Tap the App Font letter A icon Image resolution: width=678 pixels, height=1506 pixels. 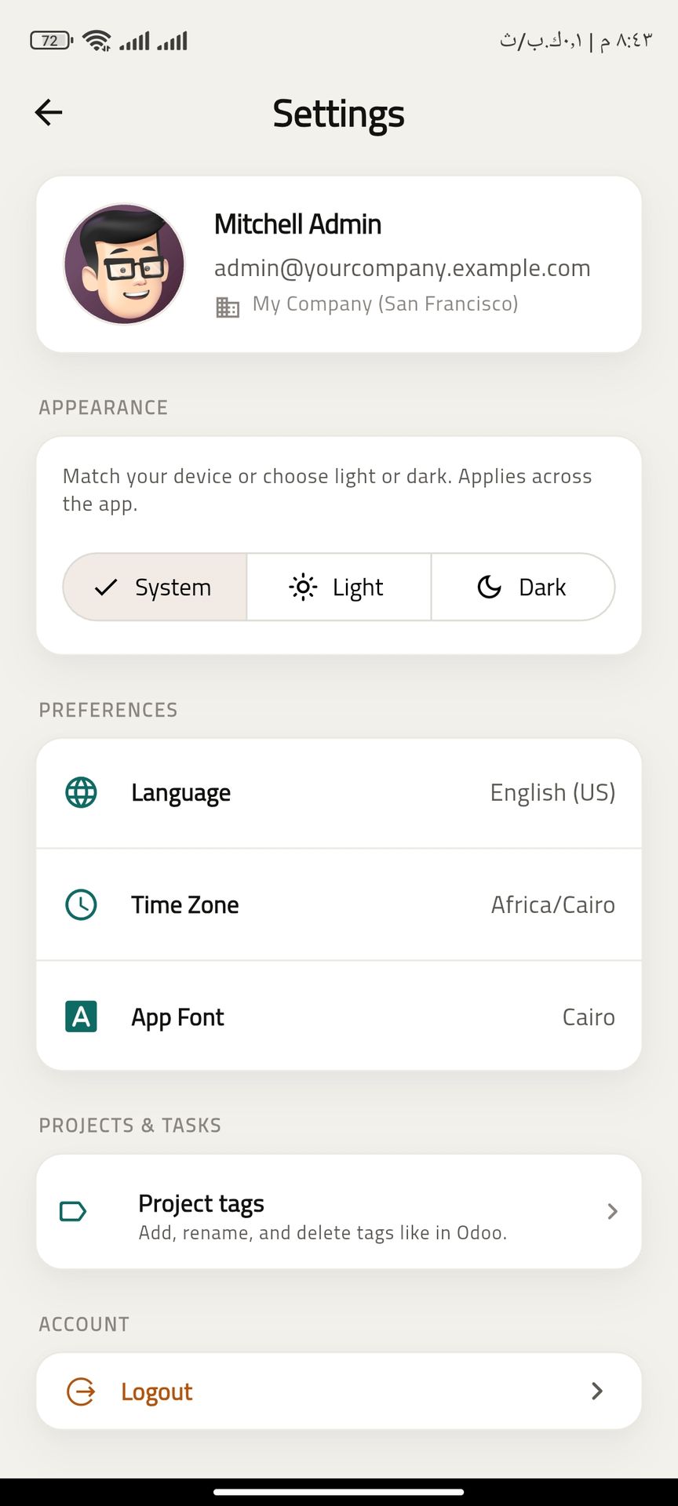[x=81, y=1017]
